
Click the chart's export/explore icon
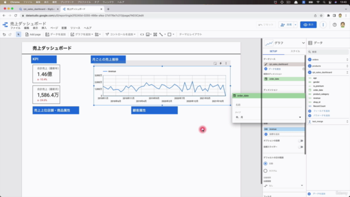(215, 63)
